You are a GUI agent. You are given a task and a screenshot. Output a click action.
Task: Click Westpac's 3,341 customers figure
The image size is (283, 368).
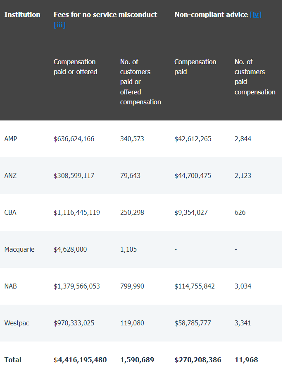[243, 323]
